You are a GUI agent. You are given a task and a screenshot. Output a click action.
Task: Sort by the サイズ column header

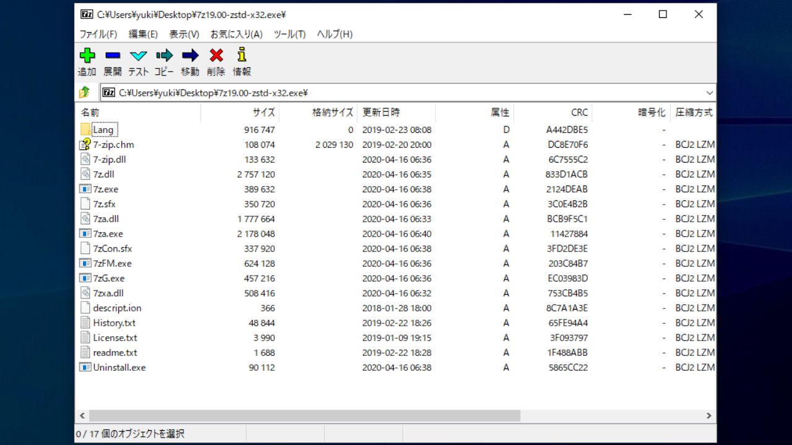(240, 112)
